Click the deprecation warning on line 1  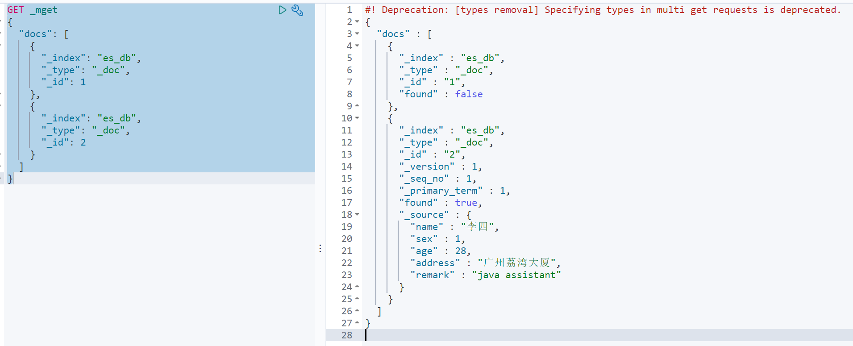[x=603, y=10]
